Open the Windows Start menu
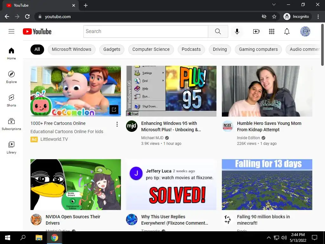325x244 pixels. 8,238
